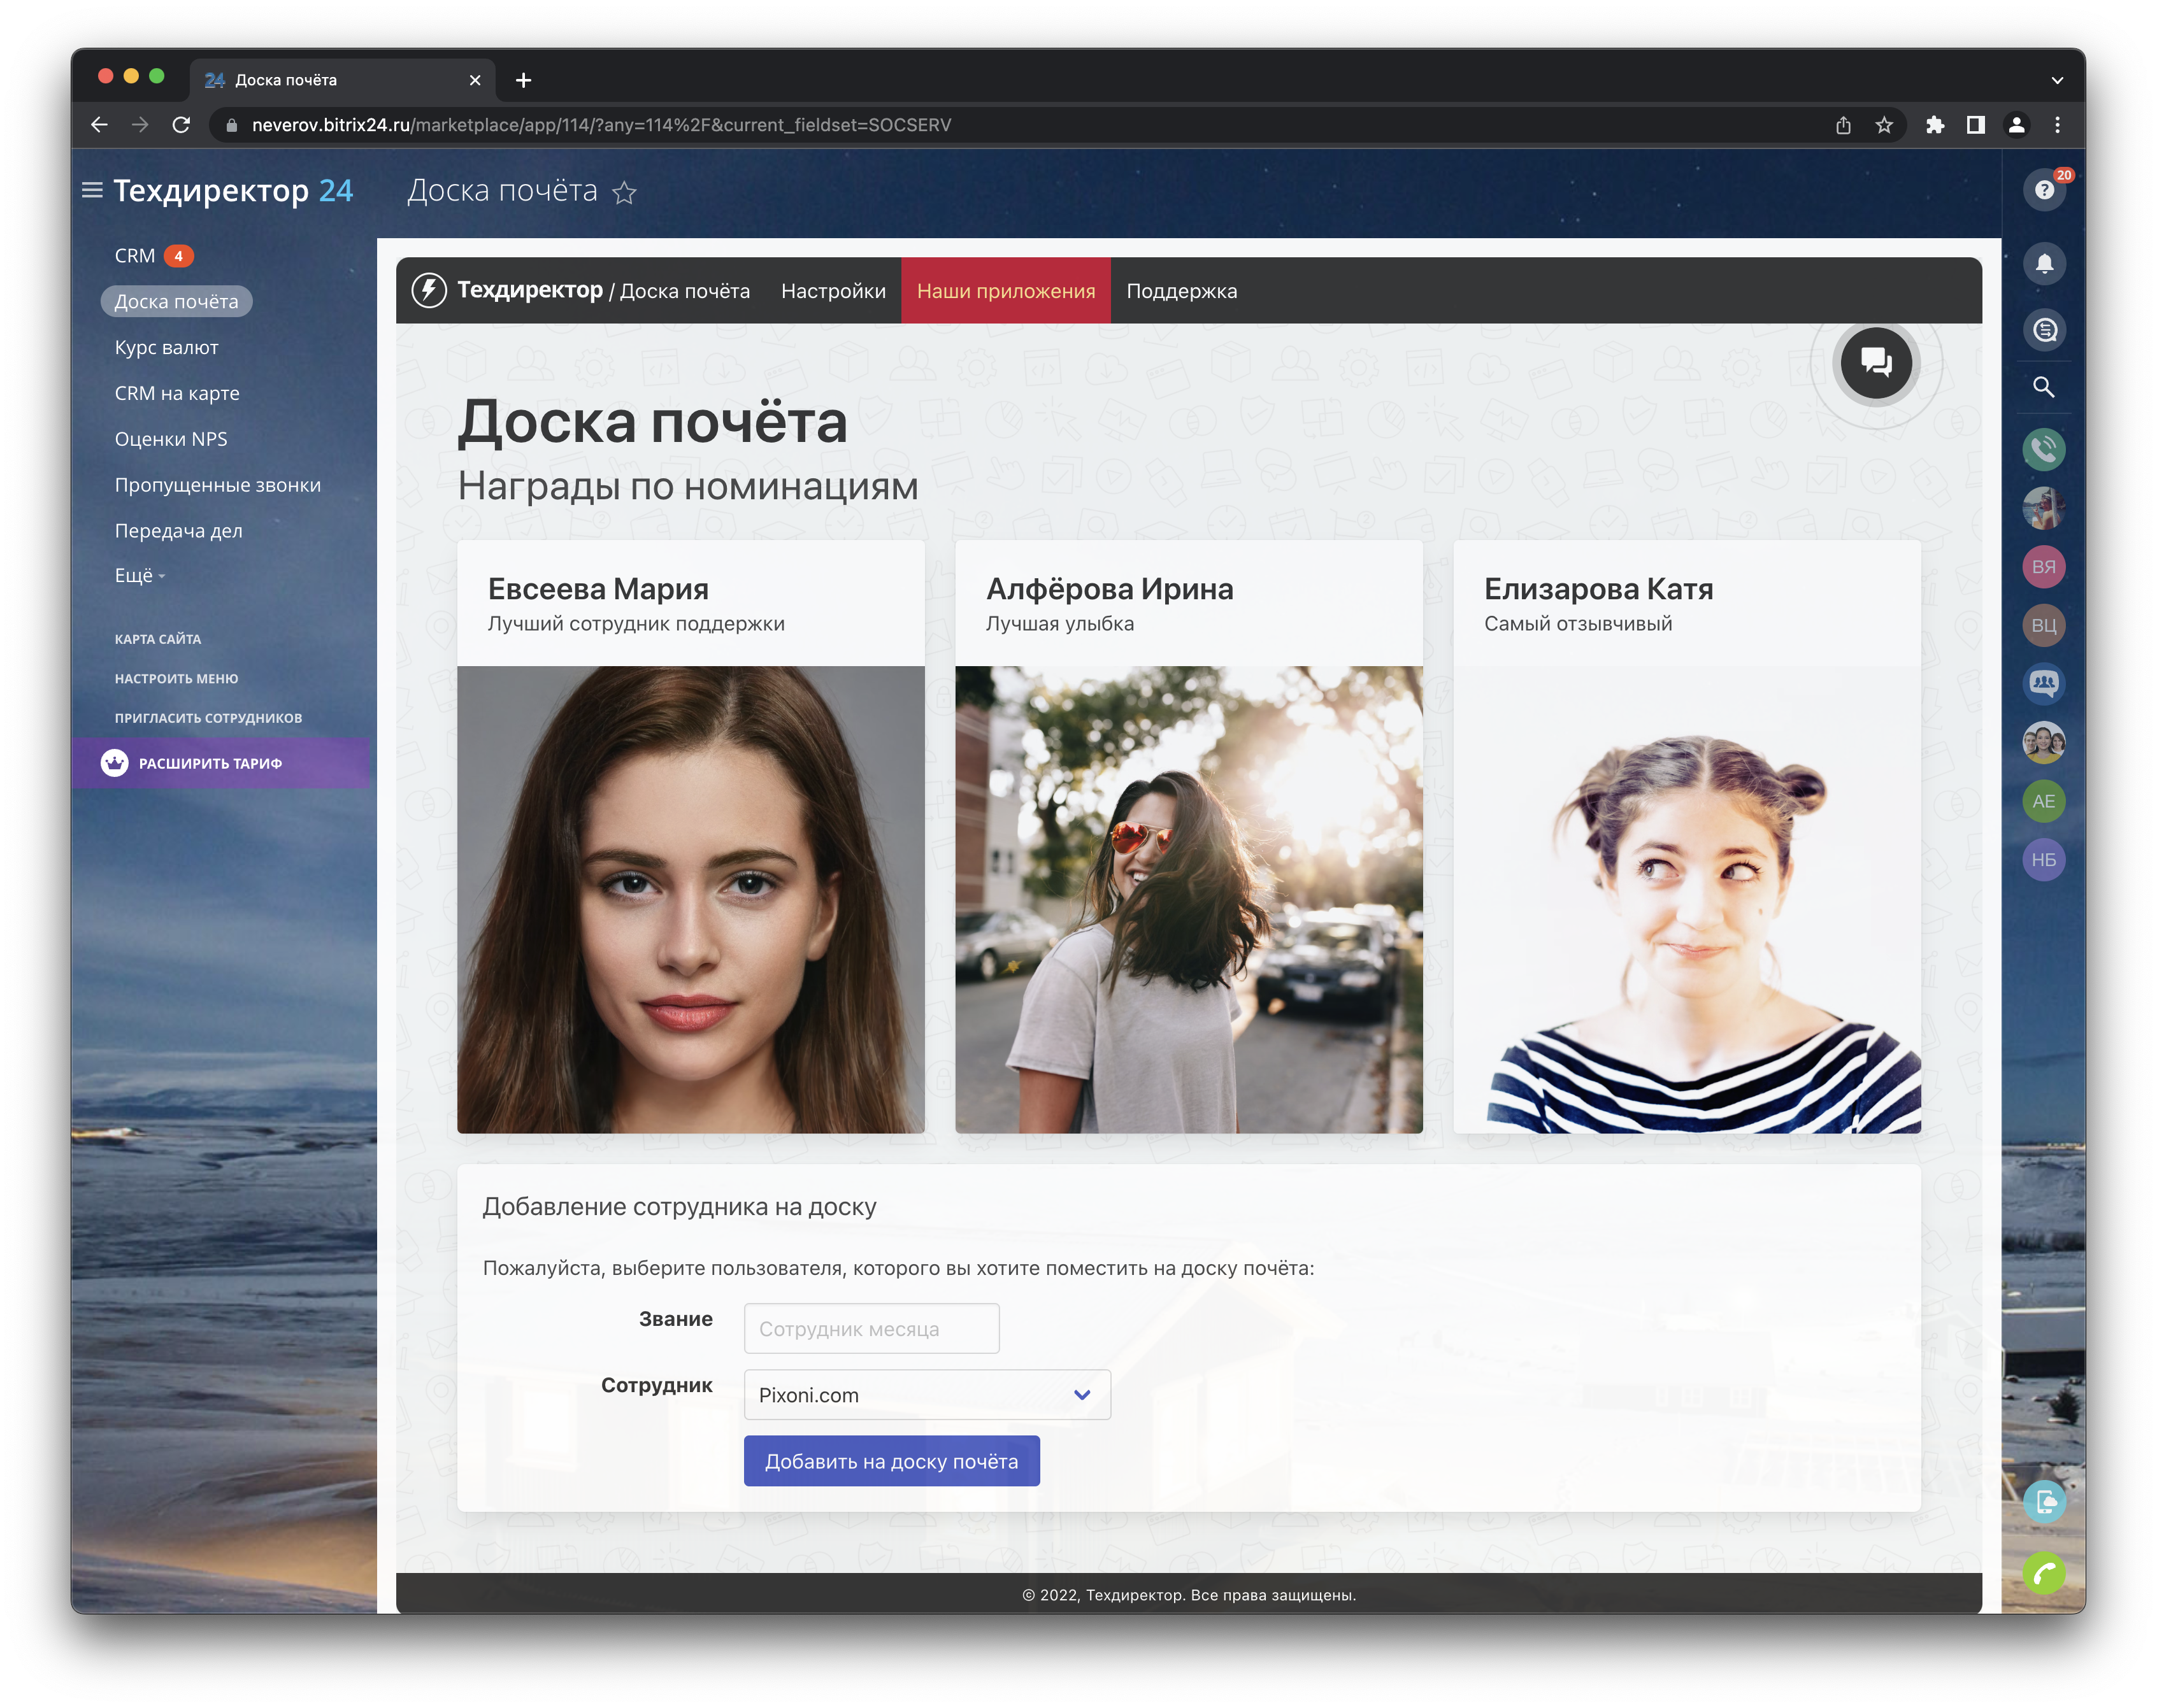The width and height of the screenshot is (2157, 1708).
Task: Open the dark chat bubble widget
Action: click(1876, 363)
